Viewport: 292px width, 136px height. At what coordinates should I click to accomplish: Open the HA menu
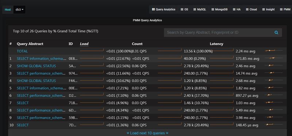coord(237,9)
